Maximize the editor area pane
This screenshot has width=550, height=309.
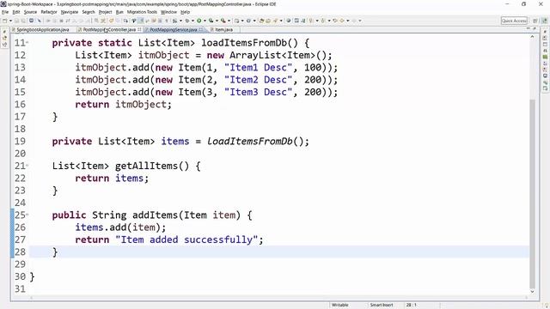(x=535, y=28)
